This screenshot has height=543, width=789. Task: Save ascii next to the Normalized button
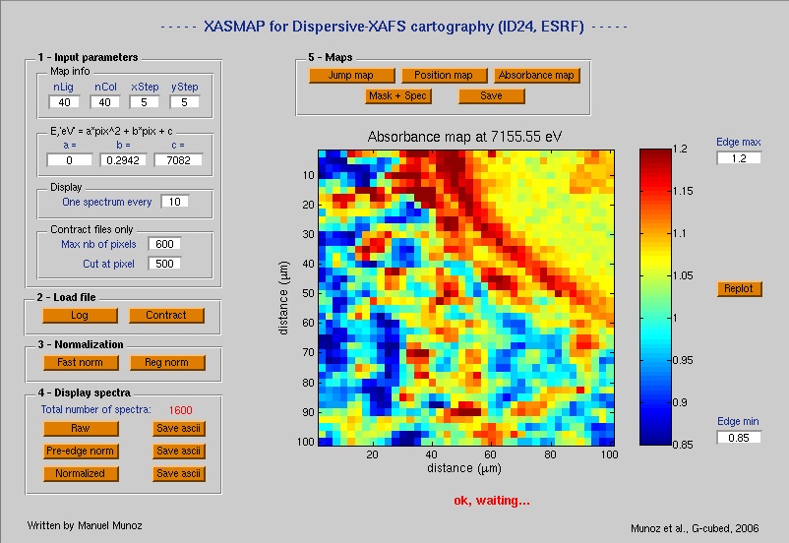[x=178, y=474]
